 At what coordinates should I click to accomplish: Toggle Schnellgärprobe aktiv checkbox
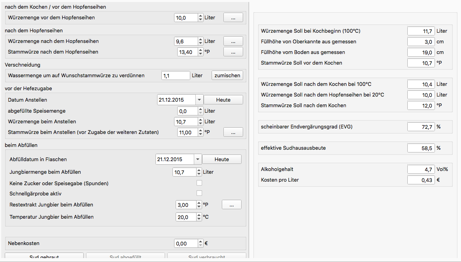[x=199, y=193]
